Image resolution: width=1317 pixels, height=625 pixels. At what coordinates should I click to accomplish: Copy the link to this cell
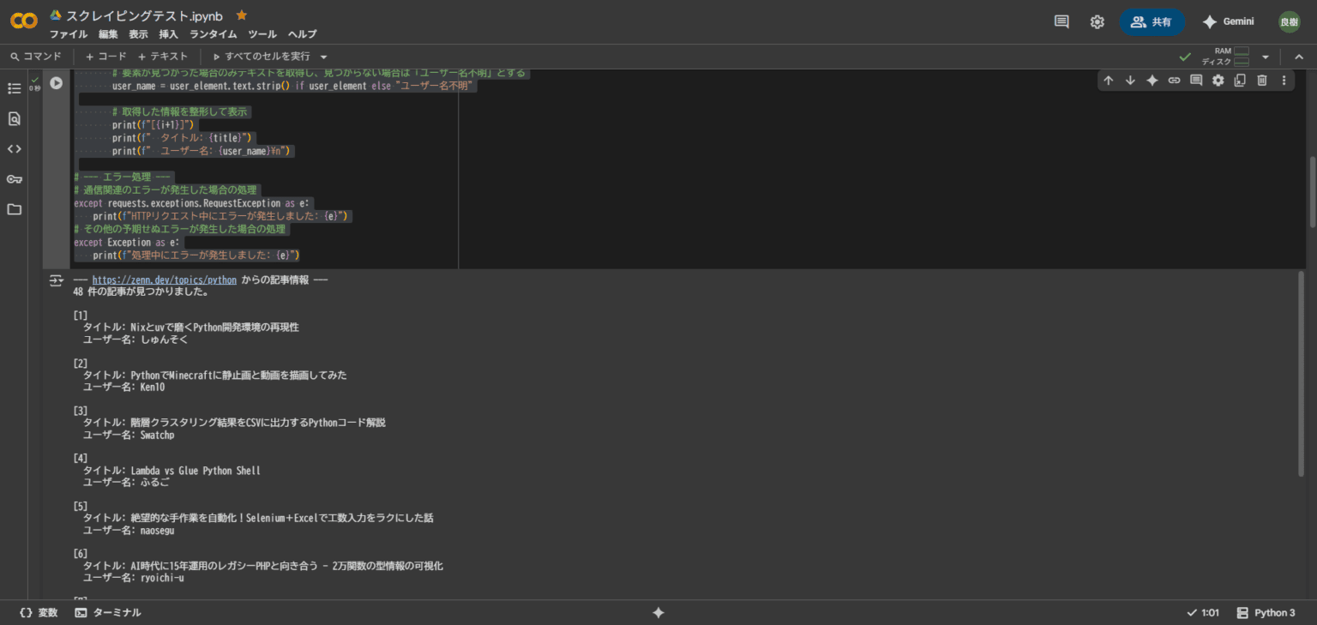[1174, 80]
